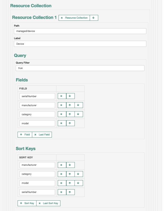This screenshot has height=211, width=165.
Task: Move category sort key up
Action: (x=70, y=174)
